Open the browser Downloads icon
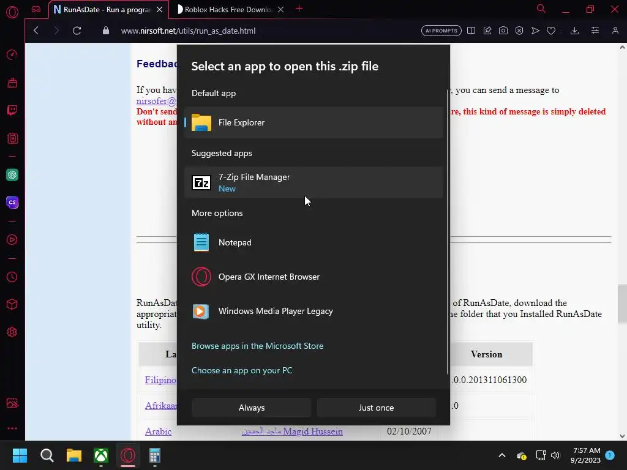This screenshot has width=627, height=470. pos(574,31)
